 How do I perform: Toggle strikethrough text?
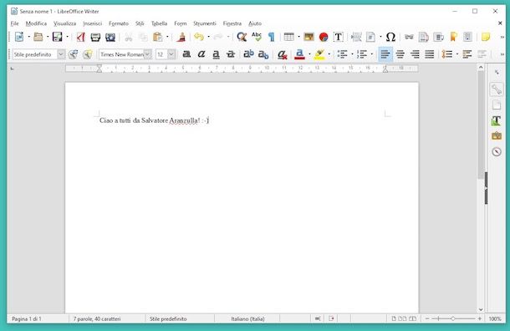231,54
